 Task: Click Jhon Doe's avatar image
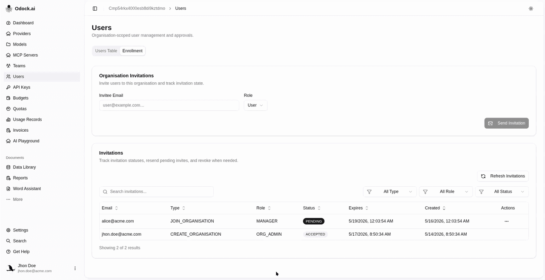point(11,268)
